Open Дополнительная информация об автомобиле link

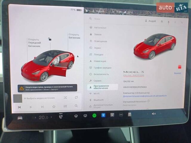[x=145, y=96]
